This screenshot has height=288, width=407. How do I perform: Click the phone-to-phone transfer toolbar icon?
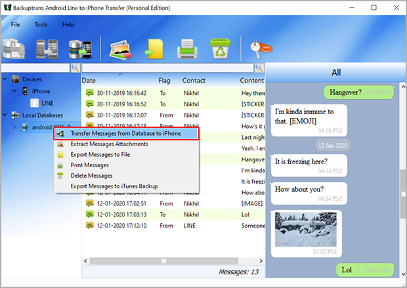(x=48, y=50)
